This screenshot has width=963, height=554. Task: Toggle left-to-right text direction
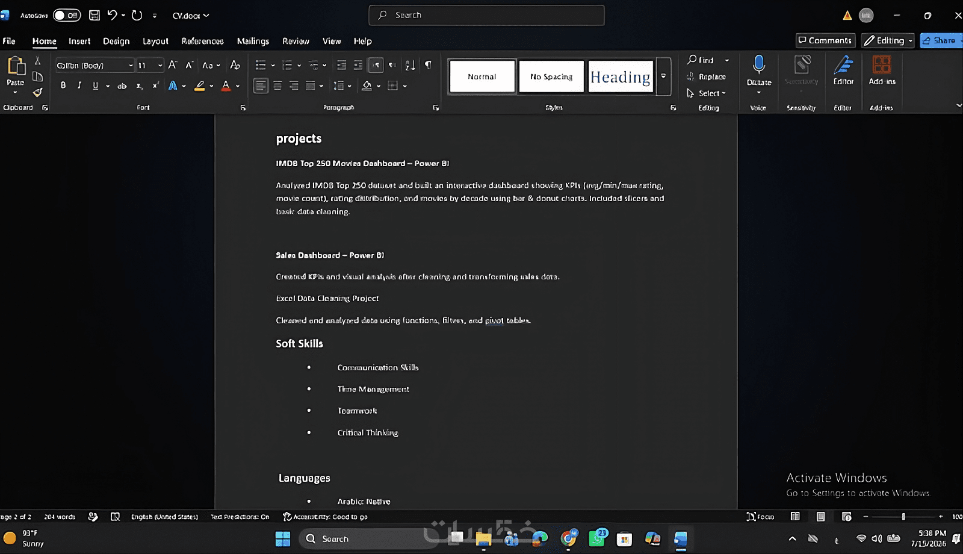[376, 65]
